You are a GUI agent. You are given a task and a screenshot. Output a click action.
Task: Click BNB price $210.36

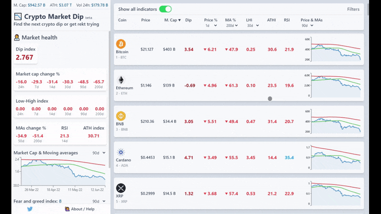(x=147, y=121)
